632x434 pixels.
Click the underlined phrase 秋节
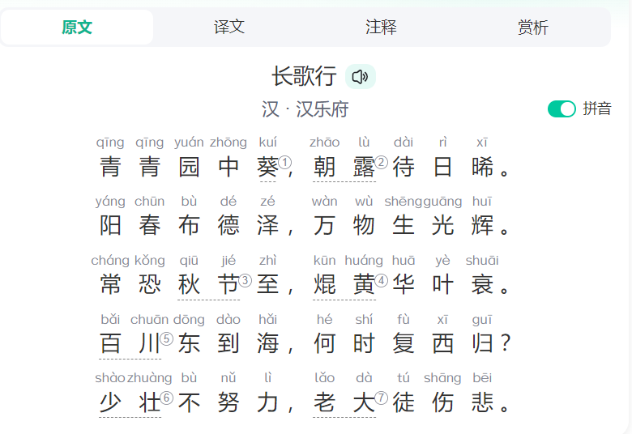pyautogui.click(x=208, y=284)
